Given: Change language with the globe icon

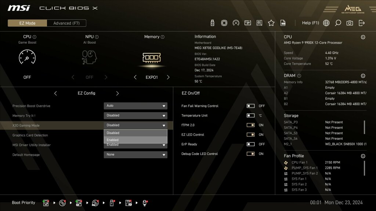Looking at the screenshot, I should pyautogui.click(x=326, y=23).
